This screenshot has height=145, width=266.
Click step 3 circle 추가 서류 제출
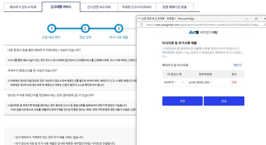119,28
